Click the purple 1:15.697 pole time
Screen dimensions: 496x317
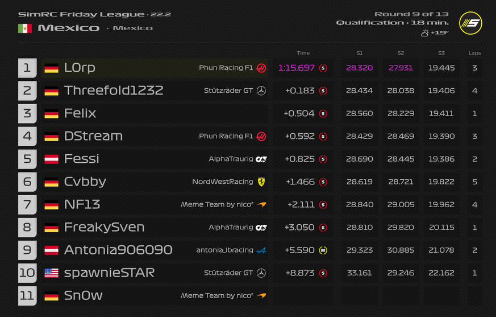(x=296, y=68)
